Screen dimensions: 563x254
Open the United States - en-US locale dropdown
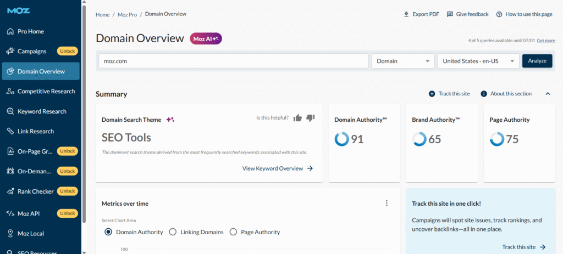click(x=478, y=61)
